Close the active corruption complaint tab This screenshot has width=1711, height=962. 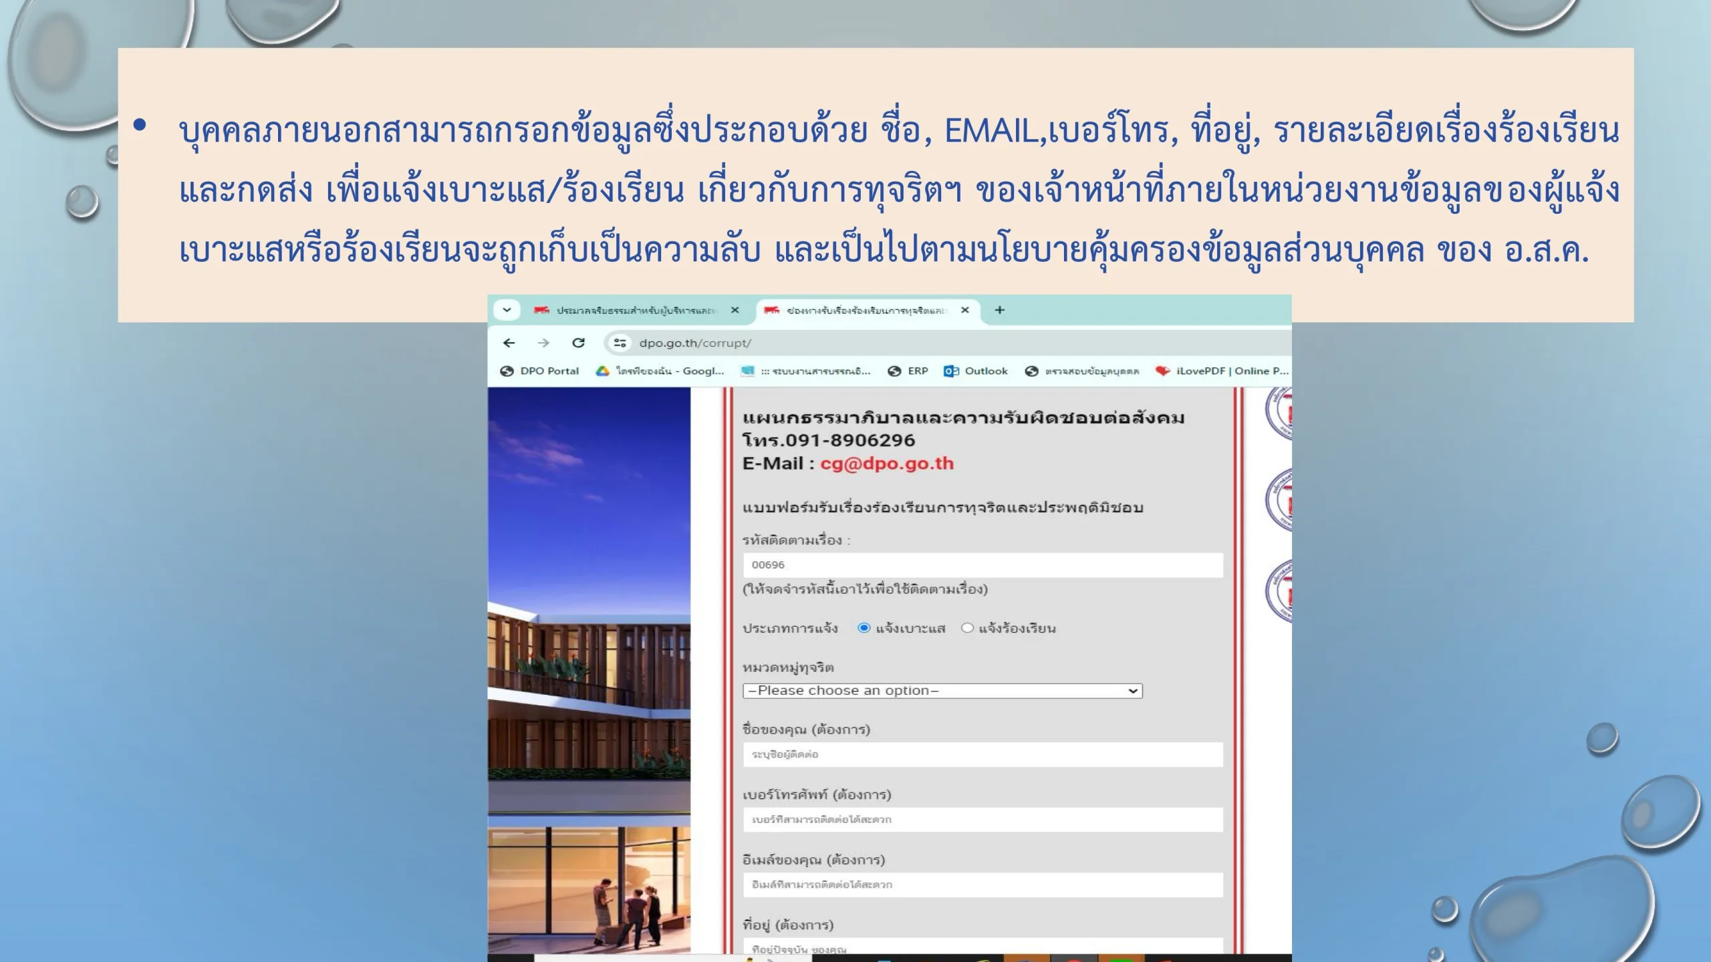point(964,310)
